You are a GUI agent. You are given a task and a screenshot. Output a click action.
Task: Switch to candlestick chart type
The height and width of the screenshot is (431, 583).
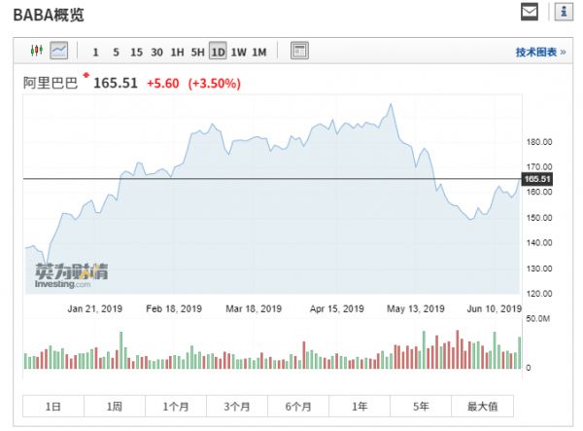tap(37, 51)
